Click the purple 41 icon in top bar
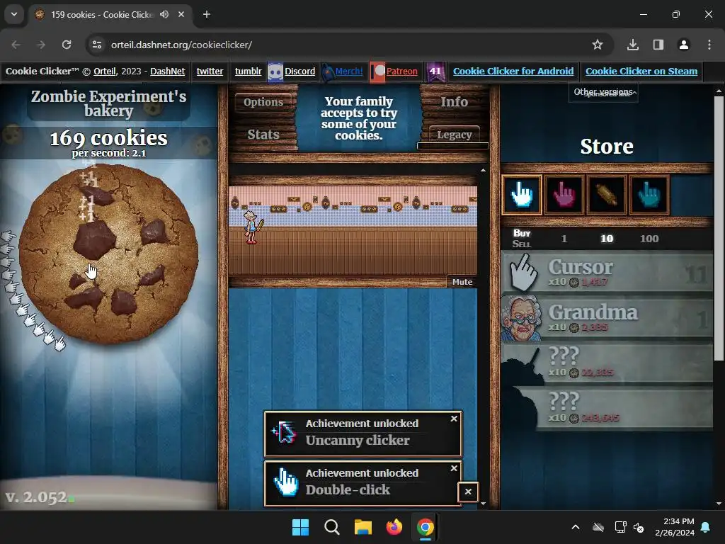Viewport: 725px width, 544px height. point(435,72)
